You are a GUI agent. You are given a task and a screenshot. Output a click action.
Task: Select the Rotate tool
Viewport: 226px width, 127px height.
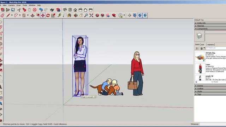click(48, 16)
